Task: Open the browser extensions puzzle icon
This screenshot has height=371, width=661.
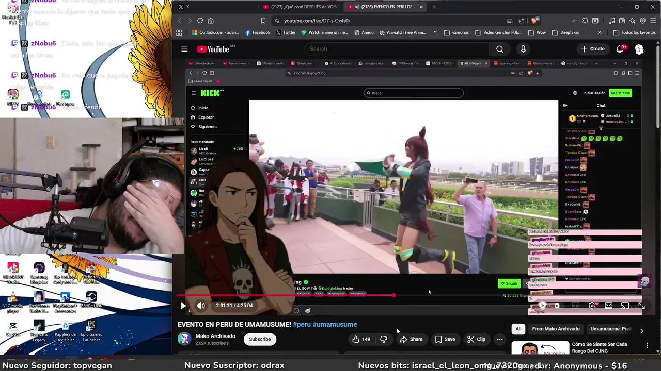Action: point(585,21)
